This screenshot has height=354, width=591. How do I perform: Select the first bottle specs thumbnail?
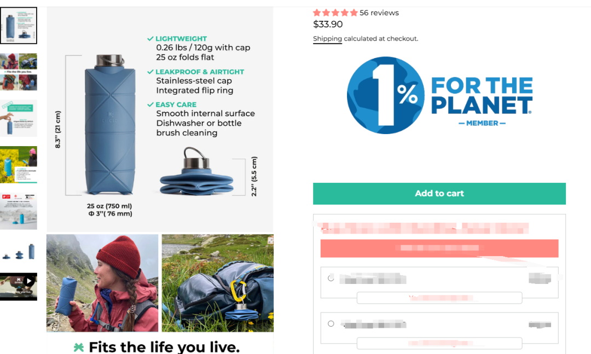(19, 25)
